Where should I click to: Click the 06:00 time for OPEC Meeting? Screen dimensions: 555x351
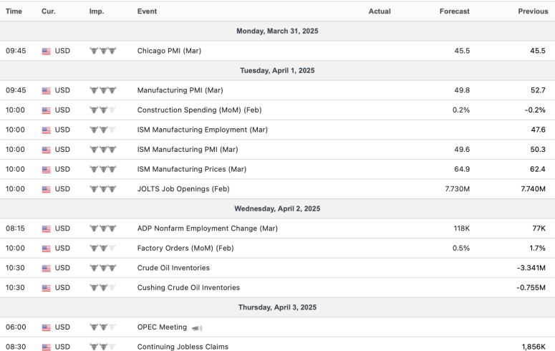point(16,327)
